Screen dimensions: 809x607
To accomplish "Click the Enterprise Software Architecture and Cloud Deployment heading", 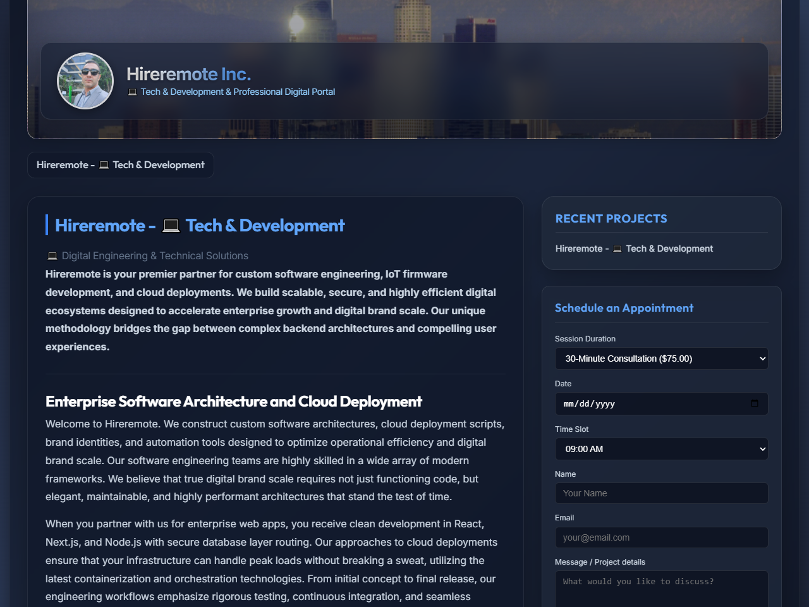I will [233, 402].
